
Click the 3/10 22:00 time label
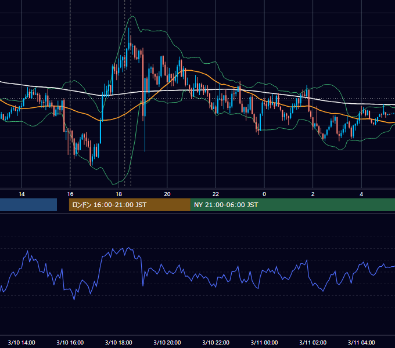pos(216,342)
